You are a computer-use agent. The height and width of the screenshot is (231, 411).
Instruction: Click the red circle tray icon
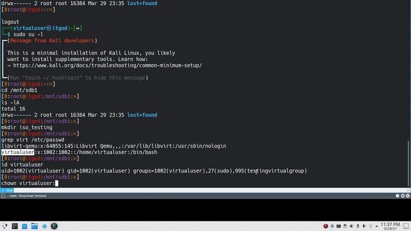pos(326,226)
